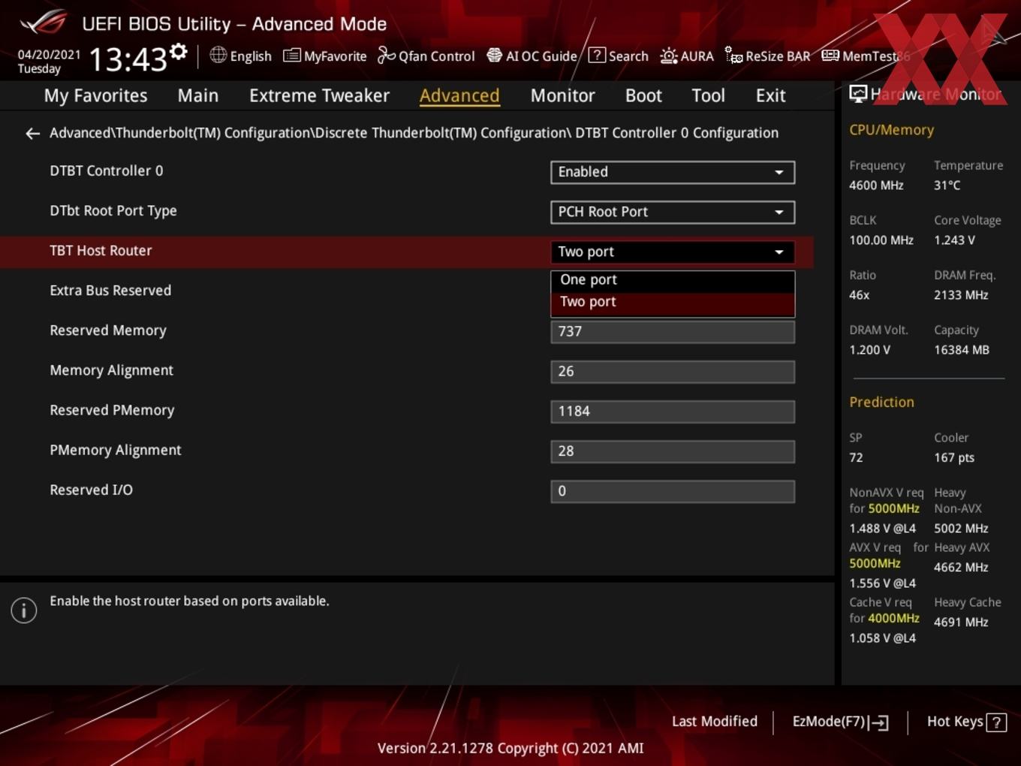Click Reserved PMemory field 1184
The image size is (1021, 766).
click(x=672, y=412)
